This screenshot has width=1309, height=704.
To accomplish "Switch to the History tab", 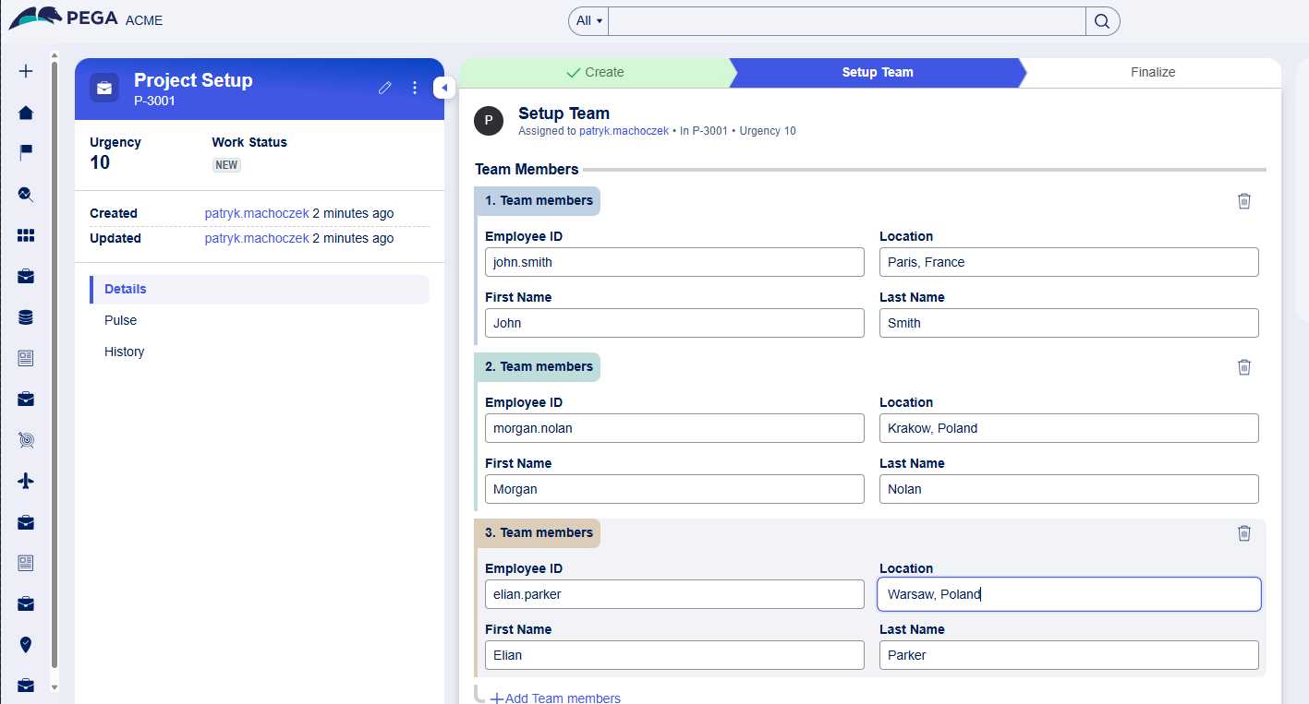I will [x=125, y=352].
